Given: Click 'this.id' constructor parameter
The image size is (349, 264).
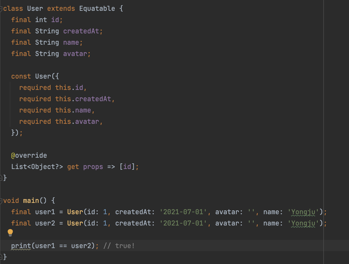Looking at the screenshot, I should [69, 88].
